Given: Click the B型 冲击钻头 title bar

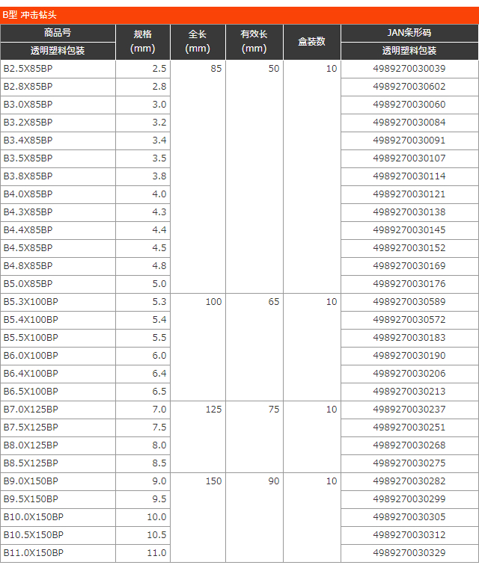Looking at the screenshot, I should coord(239,15).
